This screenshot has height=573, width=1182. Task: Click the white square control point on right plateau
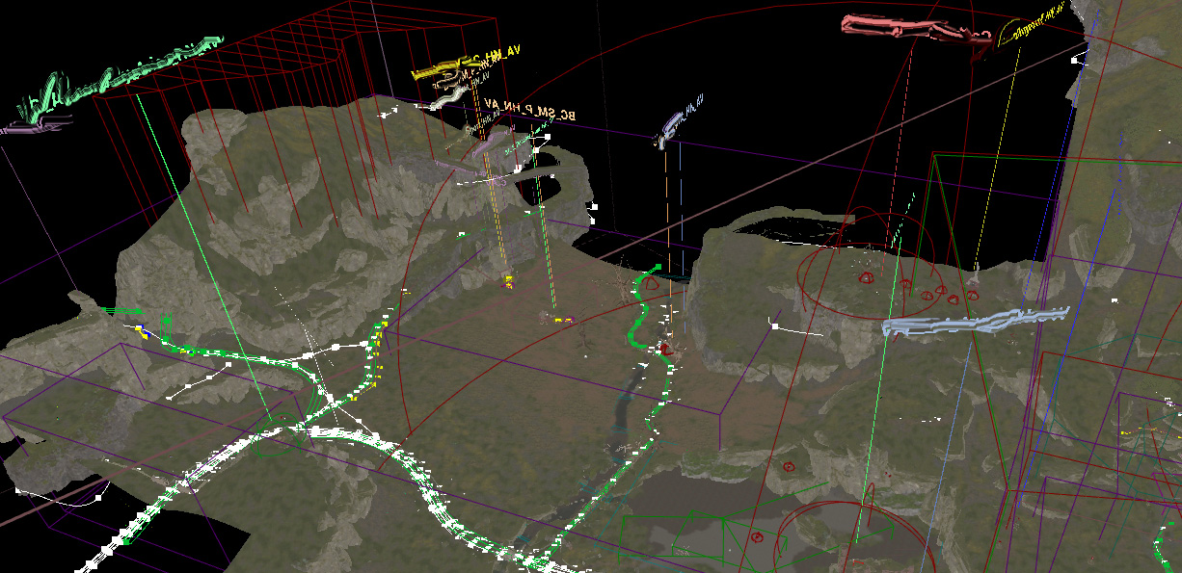pos(774,326)
